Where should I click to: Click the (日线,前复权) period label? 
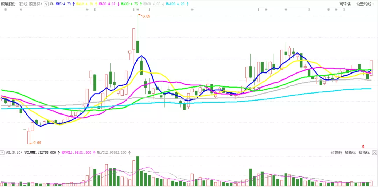click(30, 4)
